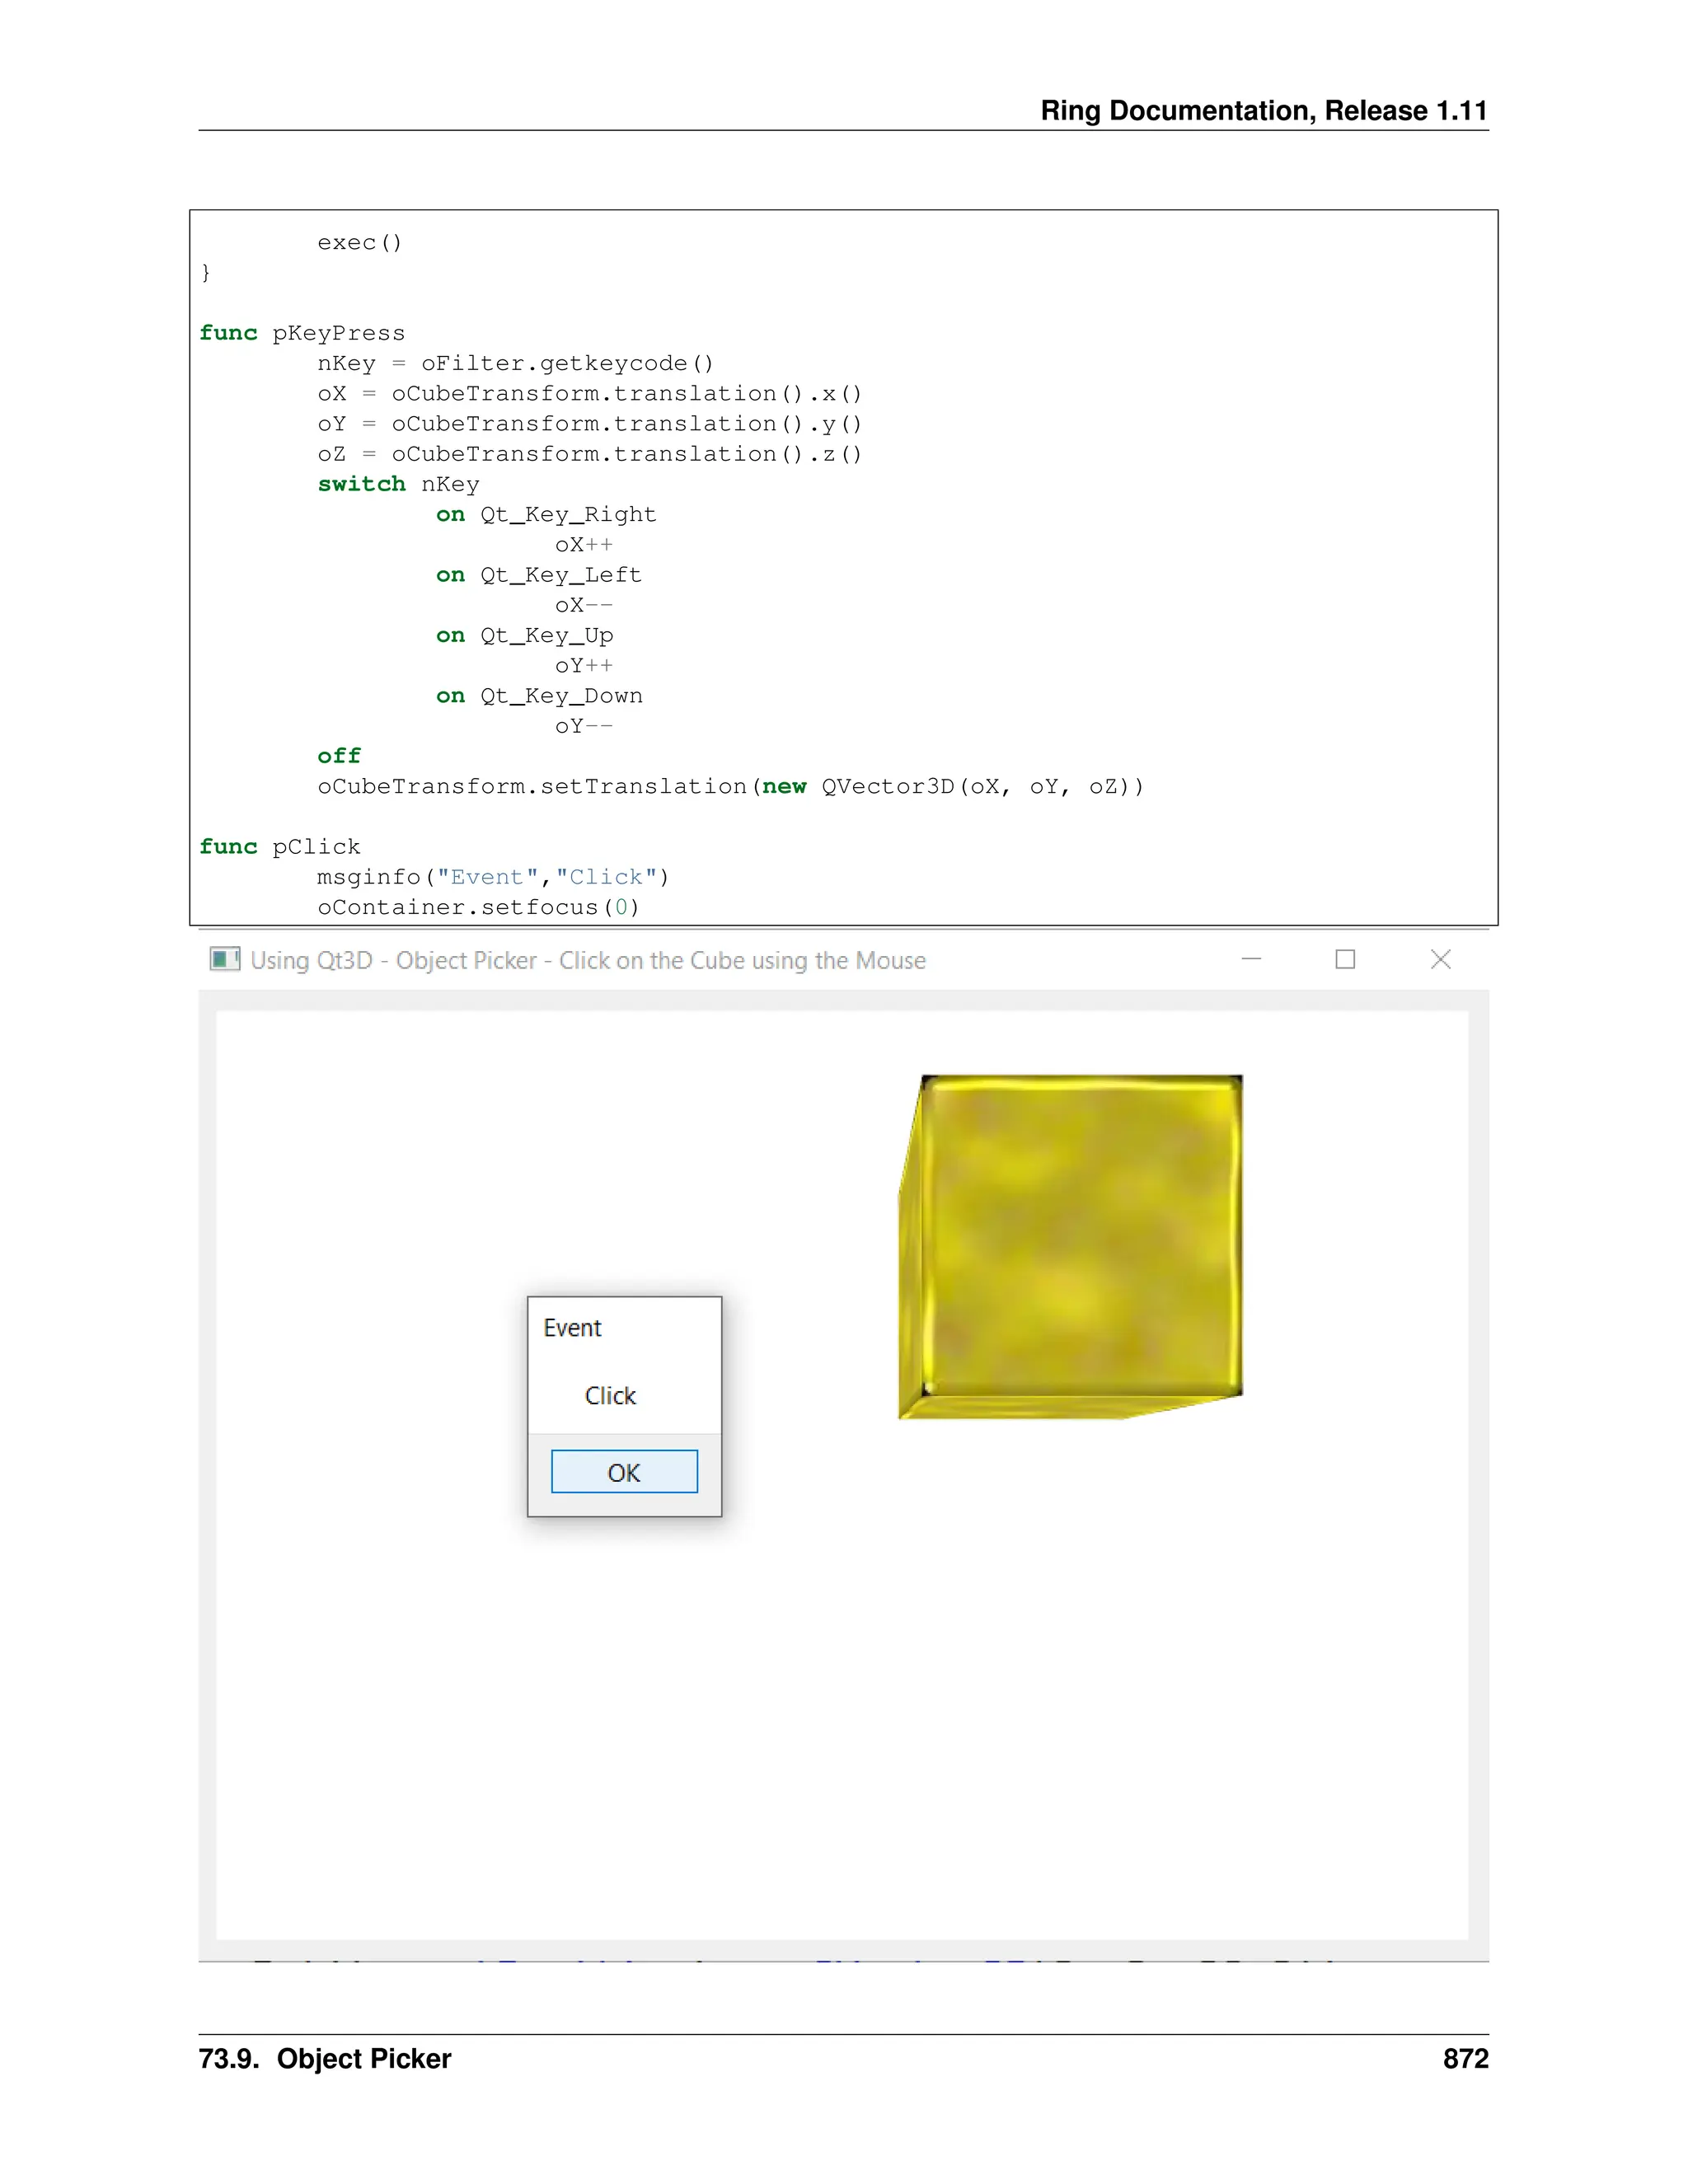The width and height of the screenshot is (1688, 2184).
Task: Click the 'Event' title of the message box
Action: point(572,1328)
